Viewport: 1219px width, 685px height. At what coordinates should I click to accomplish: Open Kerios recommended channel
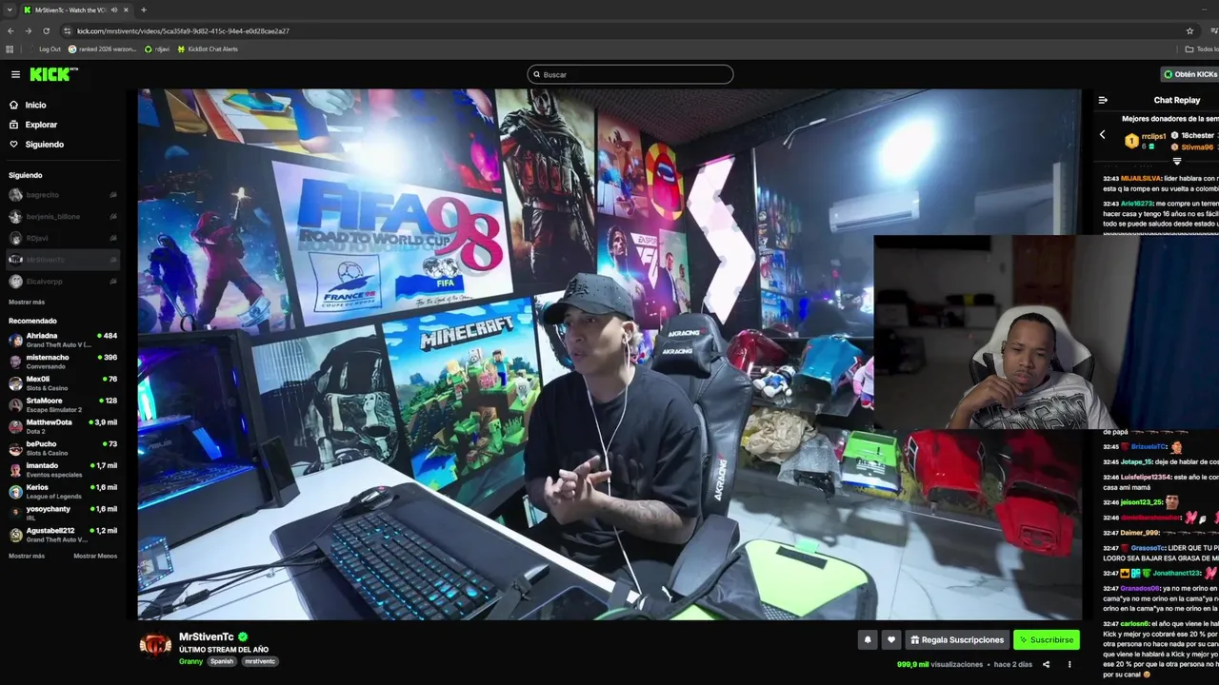62,491
